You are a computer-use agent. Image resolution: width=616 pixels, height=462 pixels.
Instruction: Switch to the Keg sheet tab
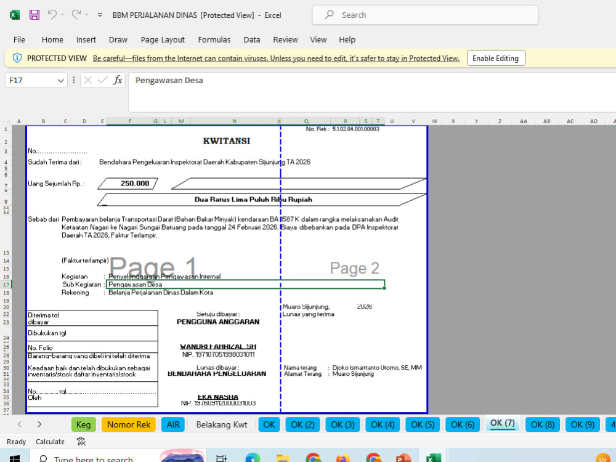tap(83, 424)
